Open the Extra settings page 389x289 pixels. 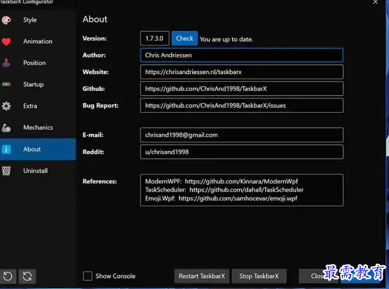(38, 106)
